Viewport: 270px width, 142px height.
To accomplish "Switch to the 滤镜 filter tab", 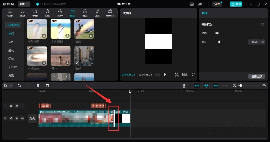I will tap(85, 13).
